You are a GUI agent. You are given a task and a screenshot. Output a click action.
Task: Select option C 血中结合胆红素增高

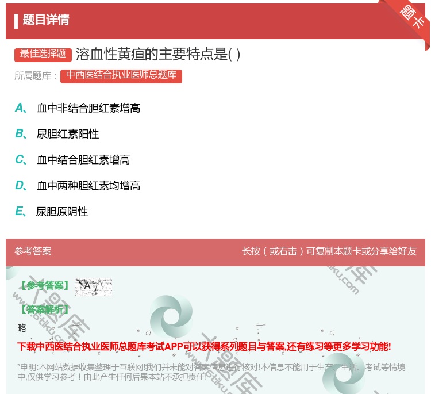click(72, 160)
